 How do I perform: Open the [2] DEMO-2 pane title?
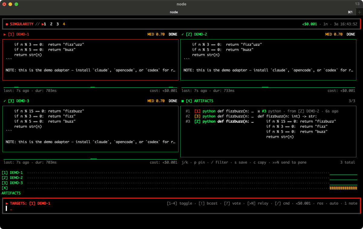click(x=196, y=34)
